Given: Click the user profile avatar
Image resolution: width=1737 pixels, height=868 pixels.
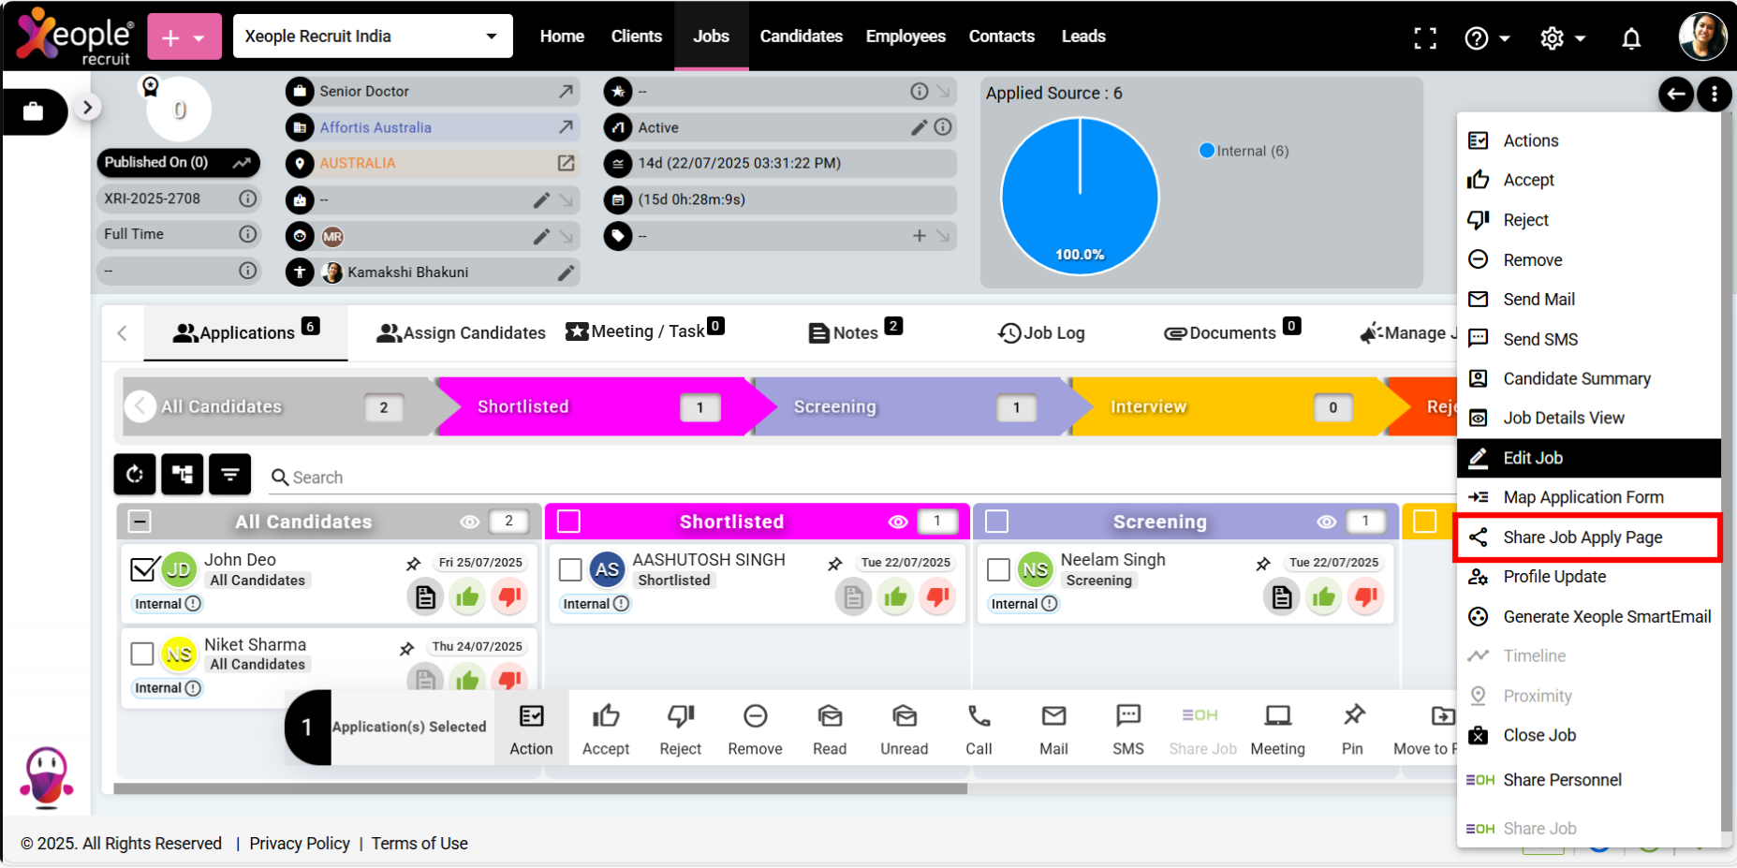Looking at the screenshot, I should pos(1702,37).
